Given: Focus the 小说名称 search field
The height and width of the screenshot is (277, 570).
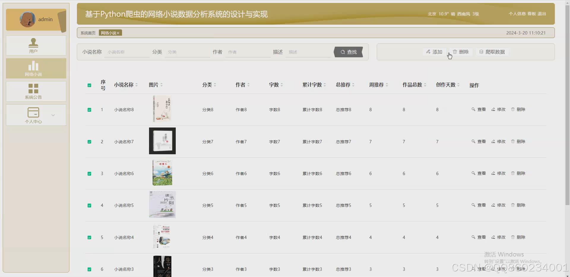Looking at the screenshot, I should 127,52.
